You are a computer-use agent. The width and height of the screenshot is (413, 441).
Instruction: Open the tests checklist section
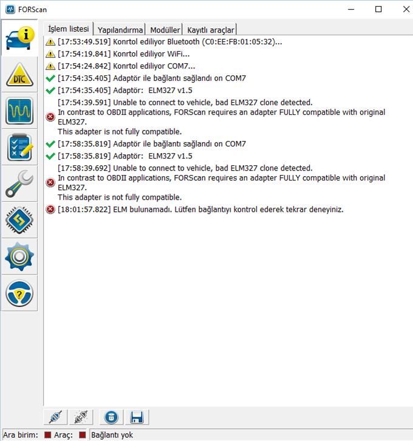[19, 148]
